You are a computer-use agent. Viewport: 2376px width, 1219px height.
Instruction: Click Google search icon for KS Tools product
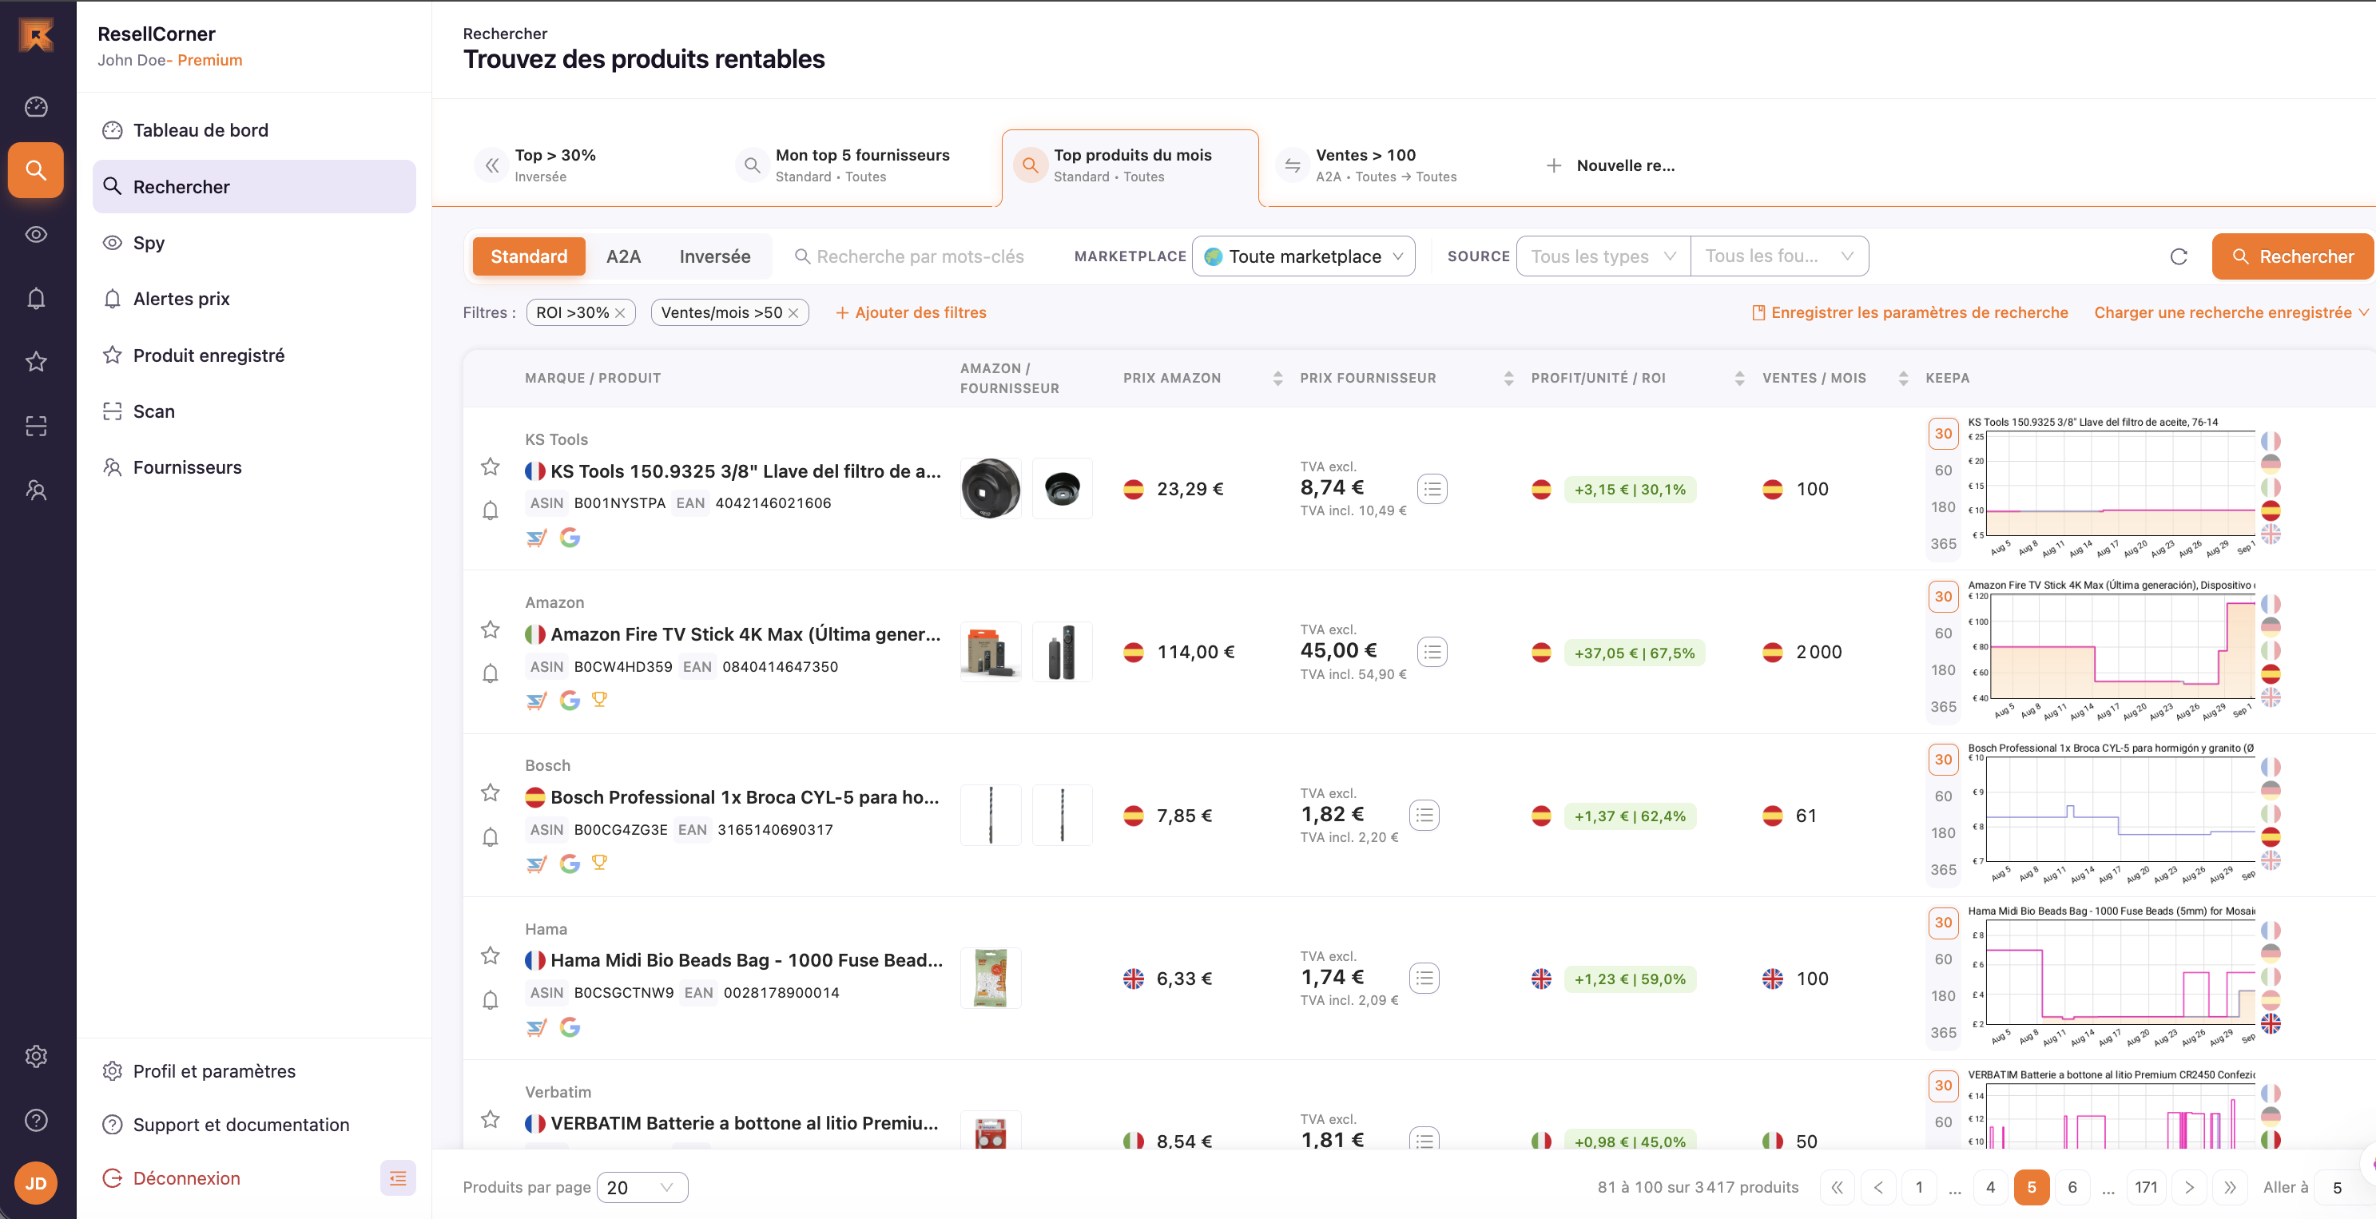570,538
